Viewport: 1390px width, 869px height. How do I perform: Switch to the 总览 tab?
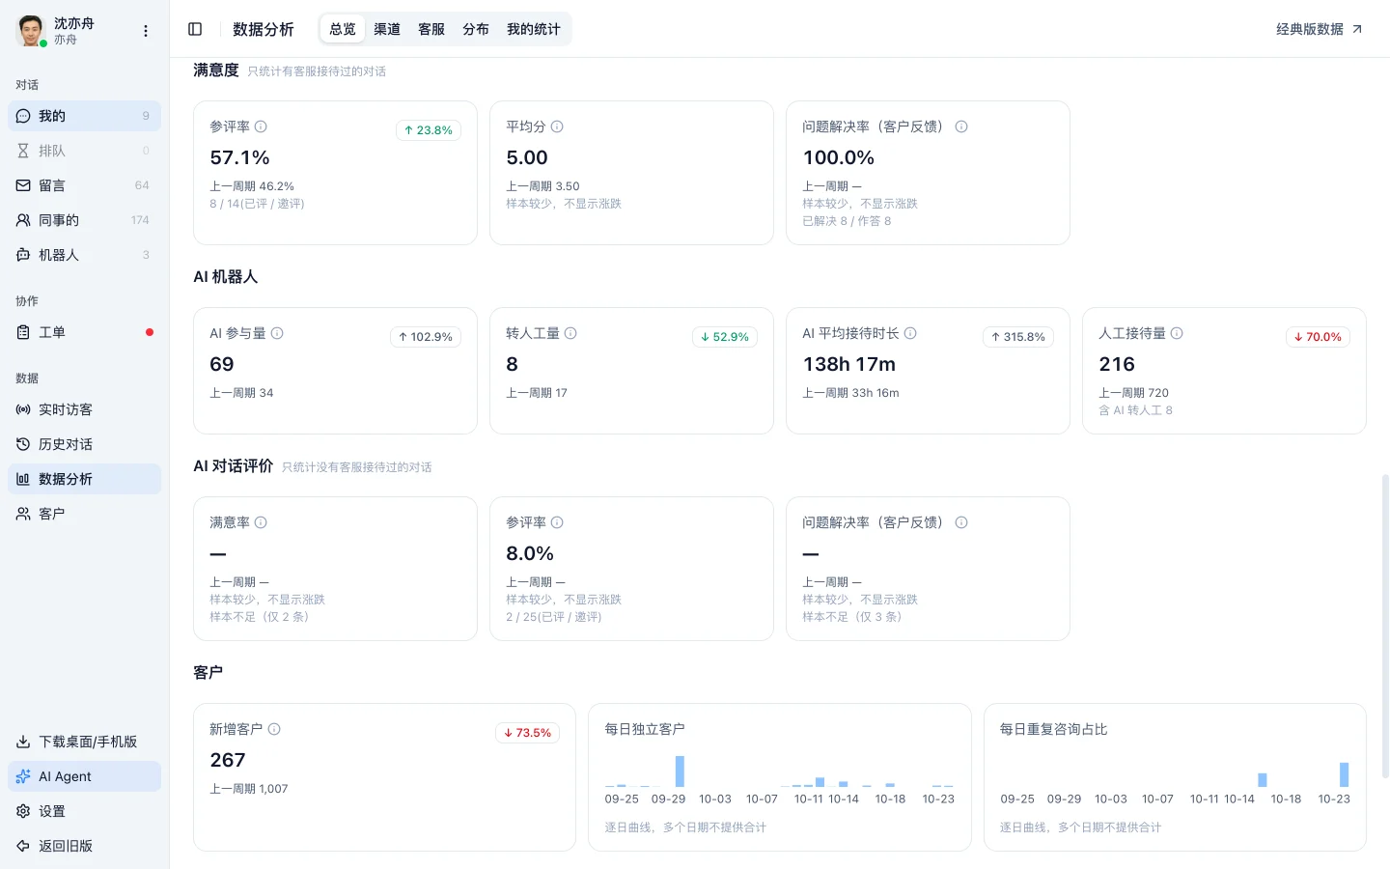pos(343,29)
